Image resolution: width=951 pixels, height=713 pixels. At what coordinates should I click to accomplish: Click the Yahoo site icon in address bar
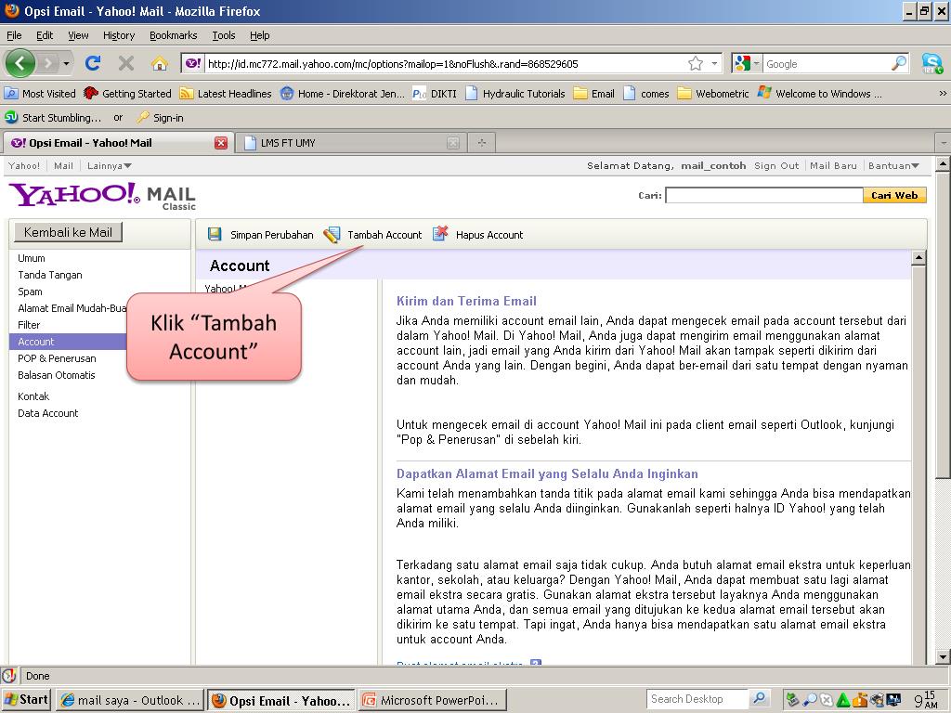(193, 64)
